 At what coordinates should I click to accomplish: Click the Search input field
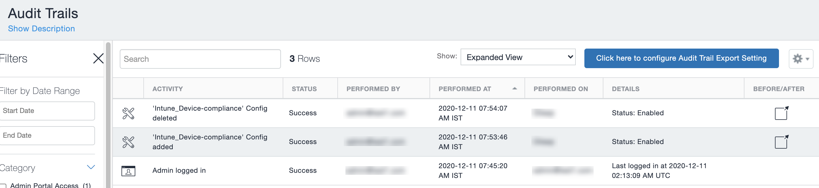(x=200, y=59)
